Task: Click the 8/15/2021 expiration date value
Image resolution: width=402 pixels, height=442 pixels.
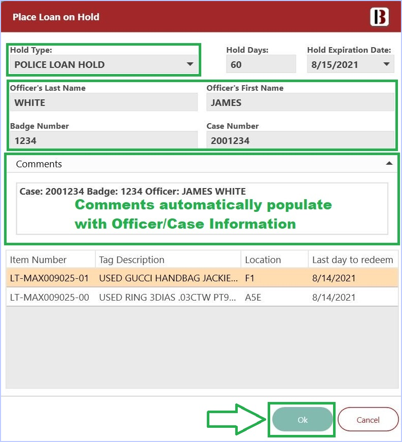Action: (x=335, y=64)
